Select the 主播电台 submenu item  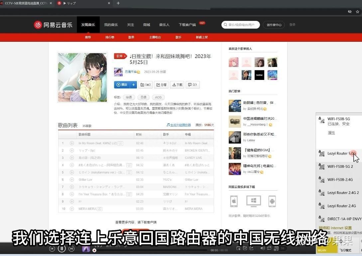click(x=155, y=37)
